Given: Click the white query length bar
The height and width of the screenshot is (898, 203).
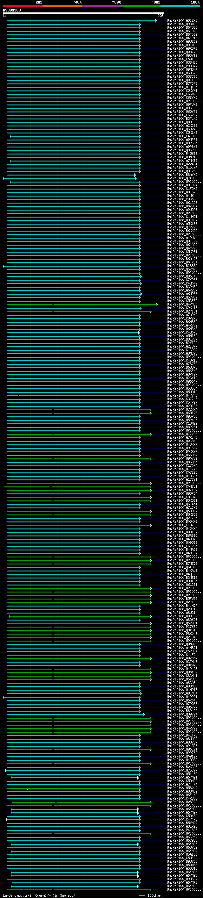Looking at the screenshot, I should [x=84, y=13].
